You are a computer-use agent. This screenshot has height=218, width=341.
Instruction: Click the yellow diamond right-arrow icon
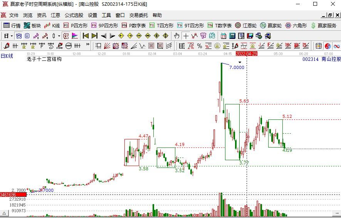(130, 36)
